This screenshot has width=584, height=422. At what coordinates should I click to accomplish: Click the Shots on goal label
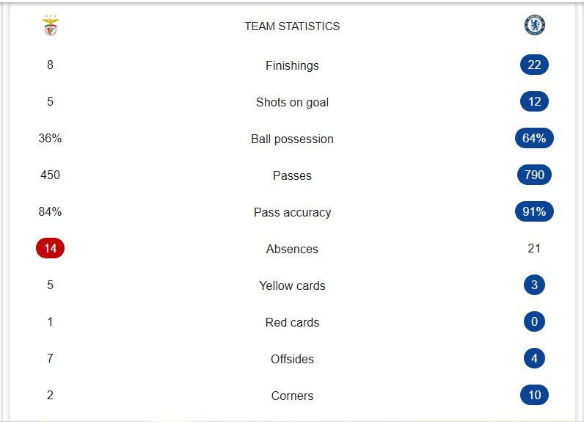292,102
